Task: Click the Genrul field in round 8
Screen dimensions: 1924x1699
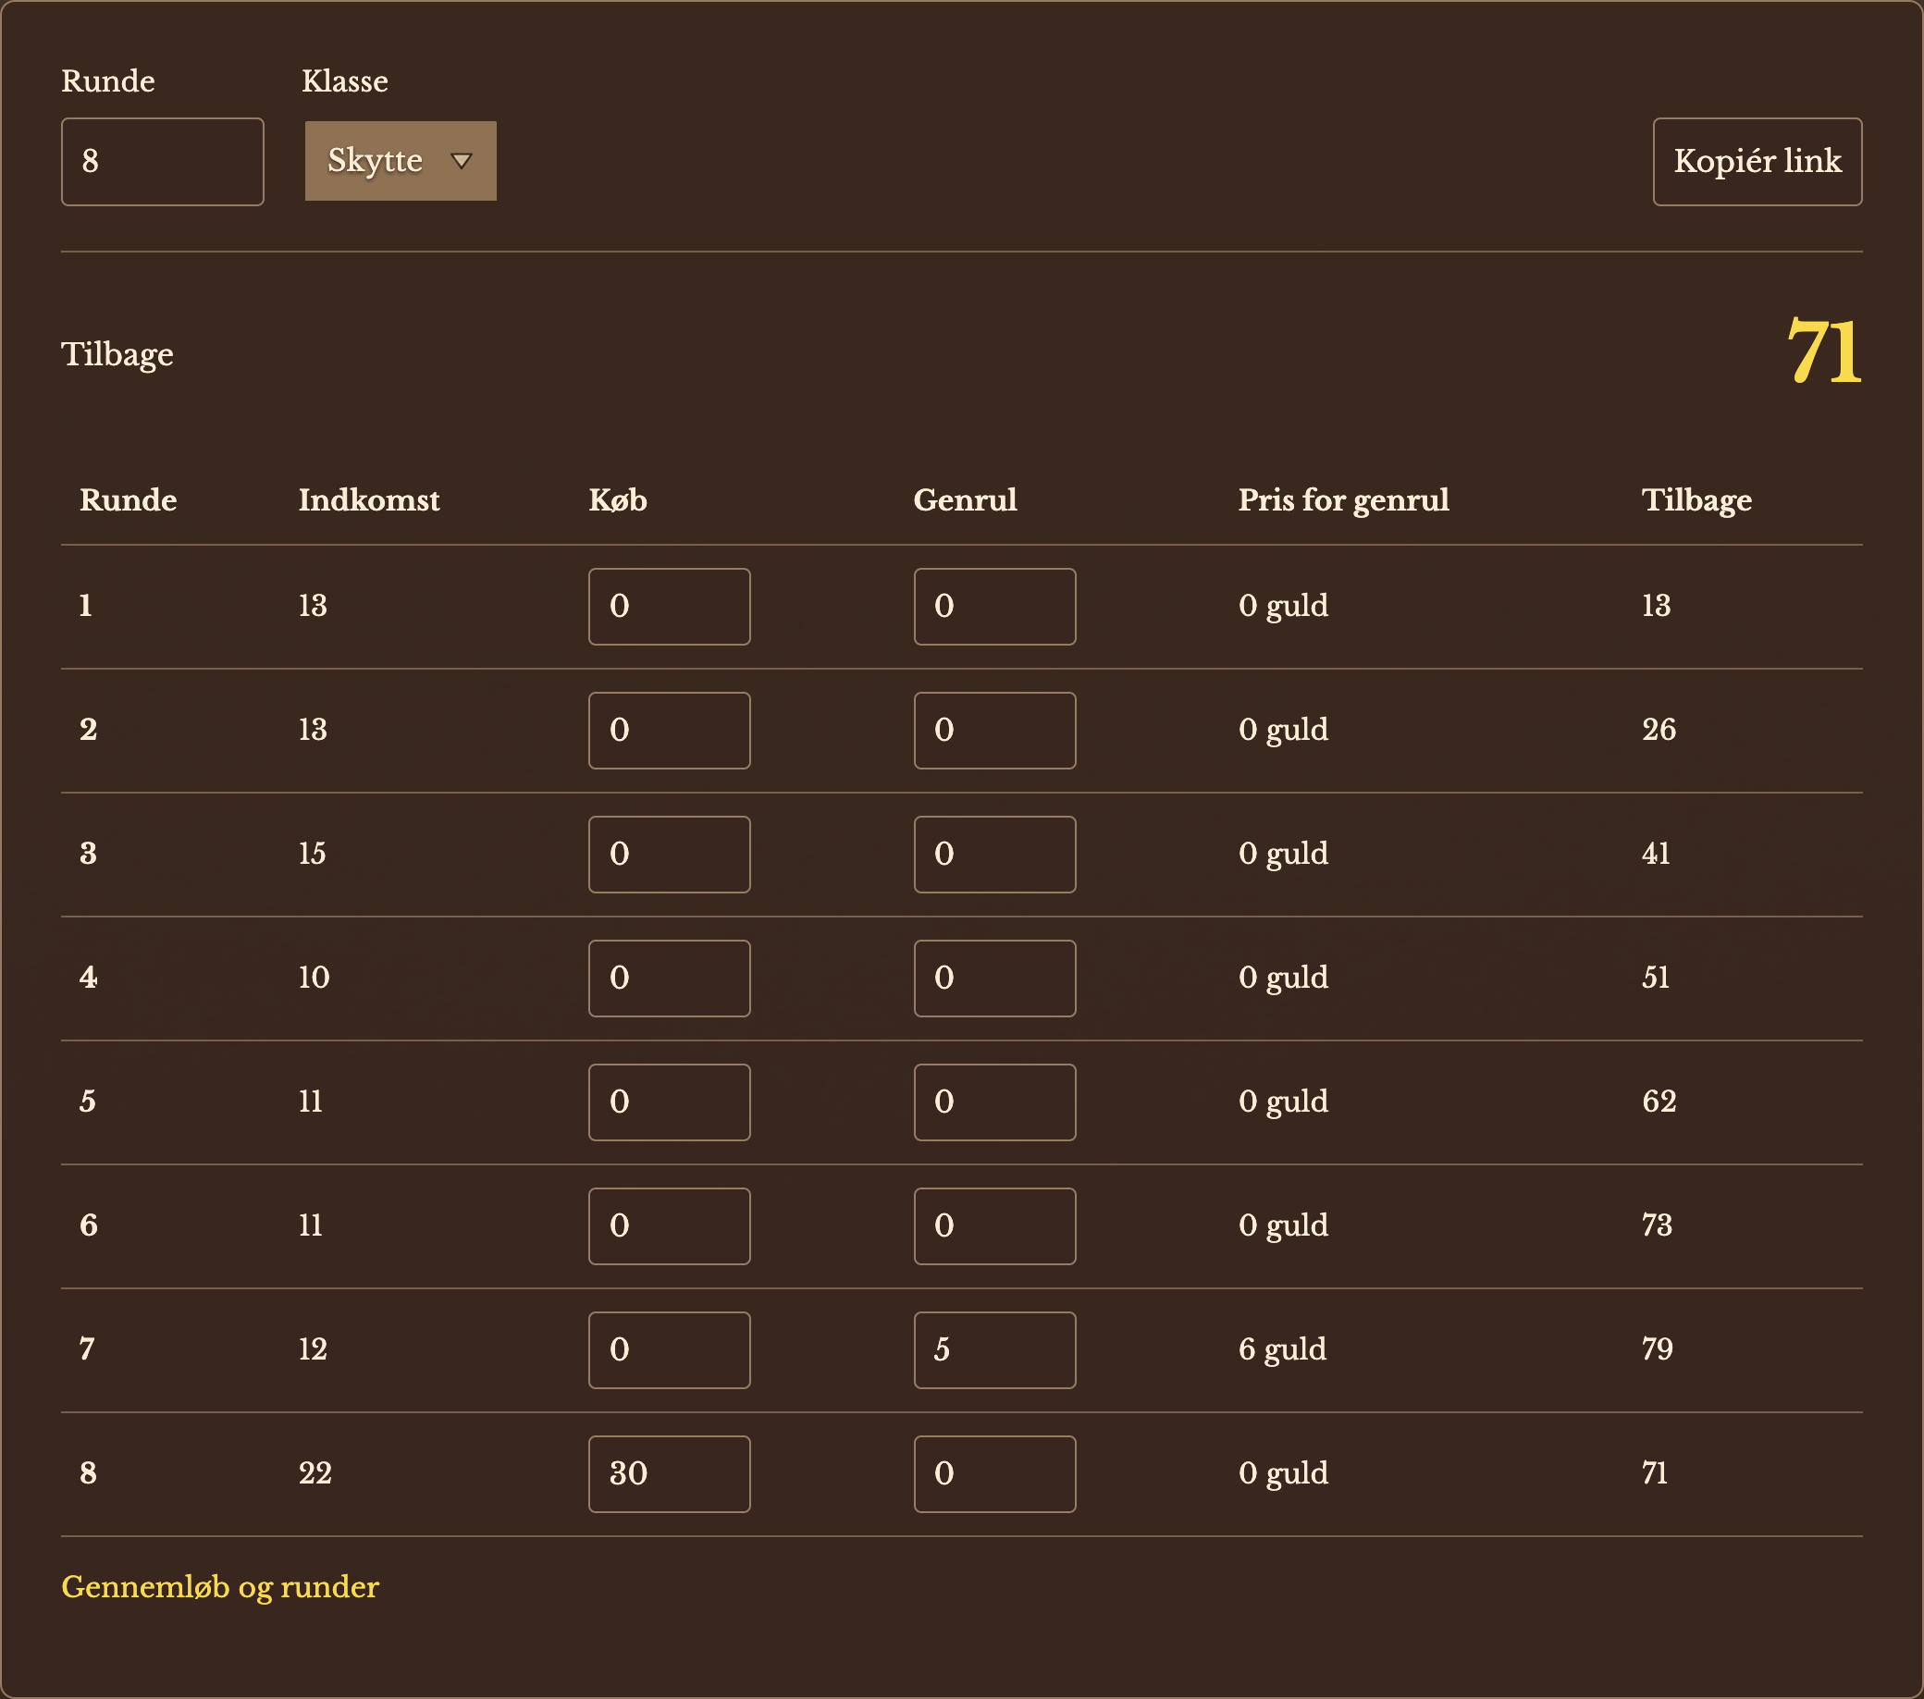Action: [x=995, y=1474]
